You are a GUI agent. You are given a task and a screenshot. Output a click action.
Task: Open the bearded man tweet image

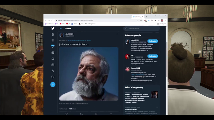coord(89,74)
